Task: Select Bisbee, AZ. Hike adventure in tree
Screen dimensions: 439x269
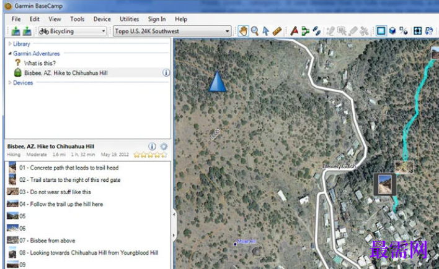Action: tap(66, 73)
